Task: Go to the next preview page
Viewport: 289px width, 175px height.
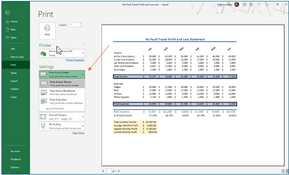Action: [x=119, y=171]
